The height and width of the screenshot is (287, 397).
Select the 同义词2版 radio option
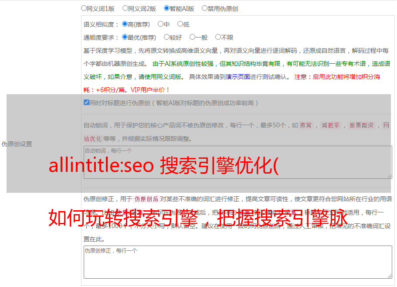coord(125,8)
